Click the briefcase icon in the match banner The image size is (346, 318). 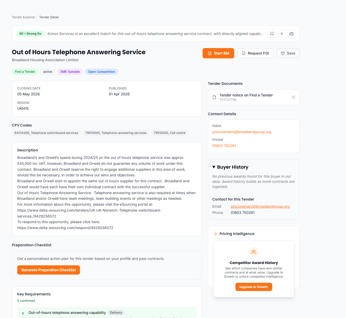coord(292,34)
